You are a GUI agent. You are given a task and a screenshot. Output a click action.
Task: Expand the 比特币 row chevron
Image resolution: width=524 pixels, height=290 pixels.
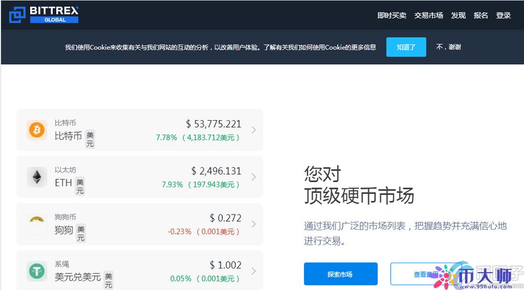click(254, 130)
